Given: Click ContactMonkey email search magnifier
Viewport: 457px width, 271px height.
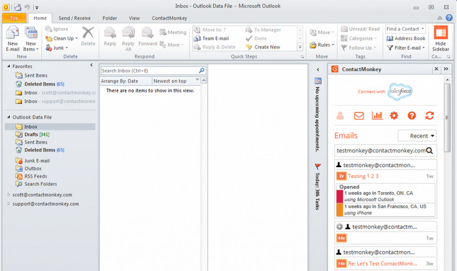Looking at the screenshot, I should pos(430,151).
